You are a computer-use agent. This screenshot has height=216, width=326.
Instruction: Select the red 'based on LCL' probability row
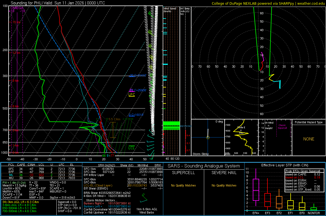click(x=303, y=177)
